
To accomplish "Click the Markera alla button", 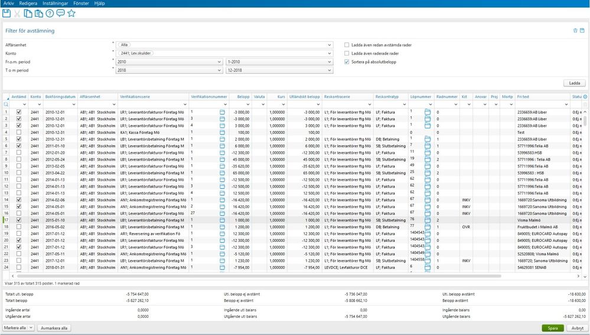I will (x=15, y=328).
